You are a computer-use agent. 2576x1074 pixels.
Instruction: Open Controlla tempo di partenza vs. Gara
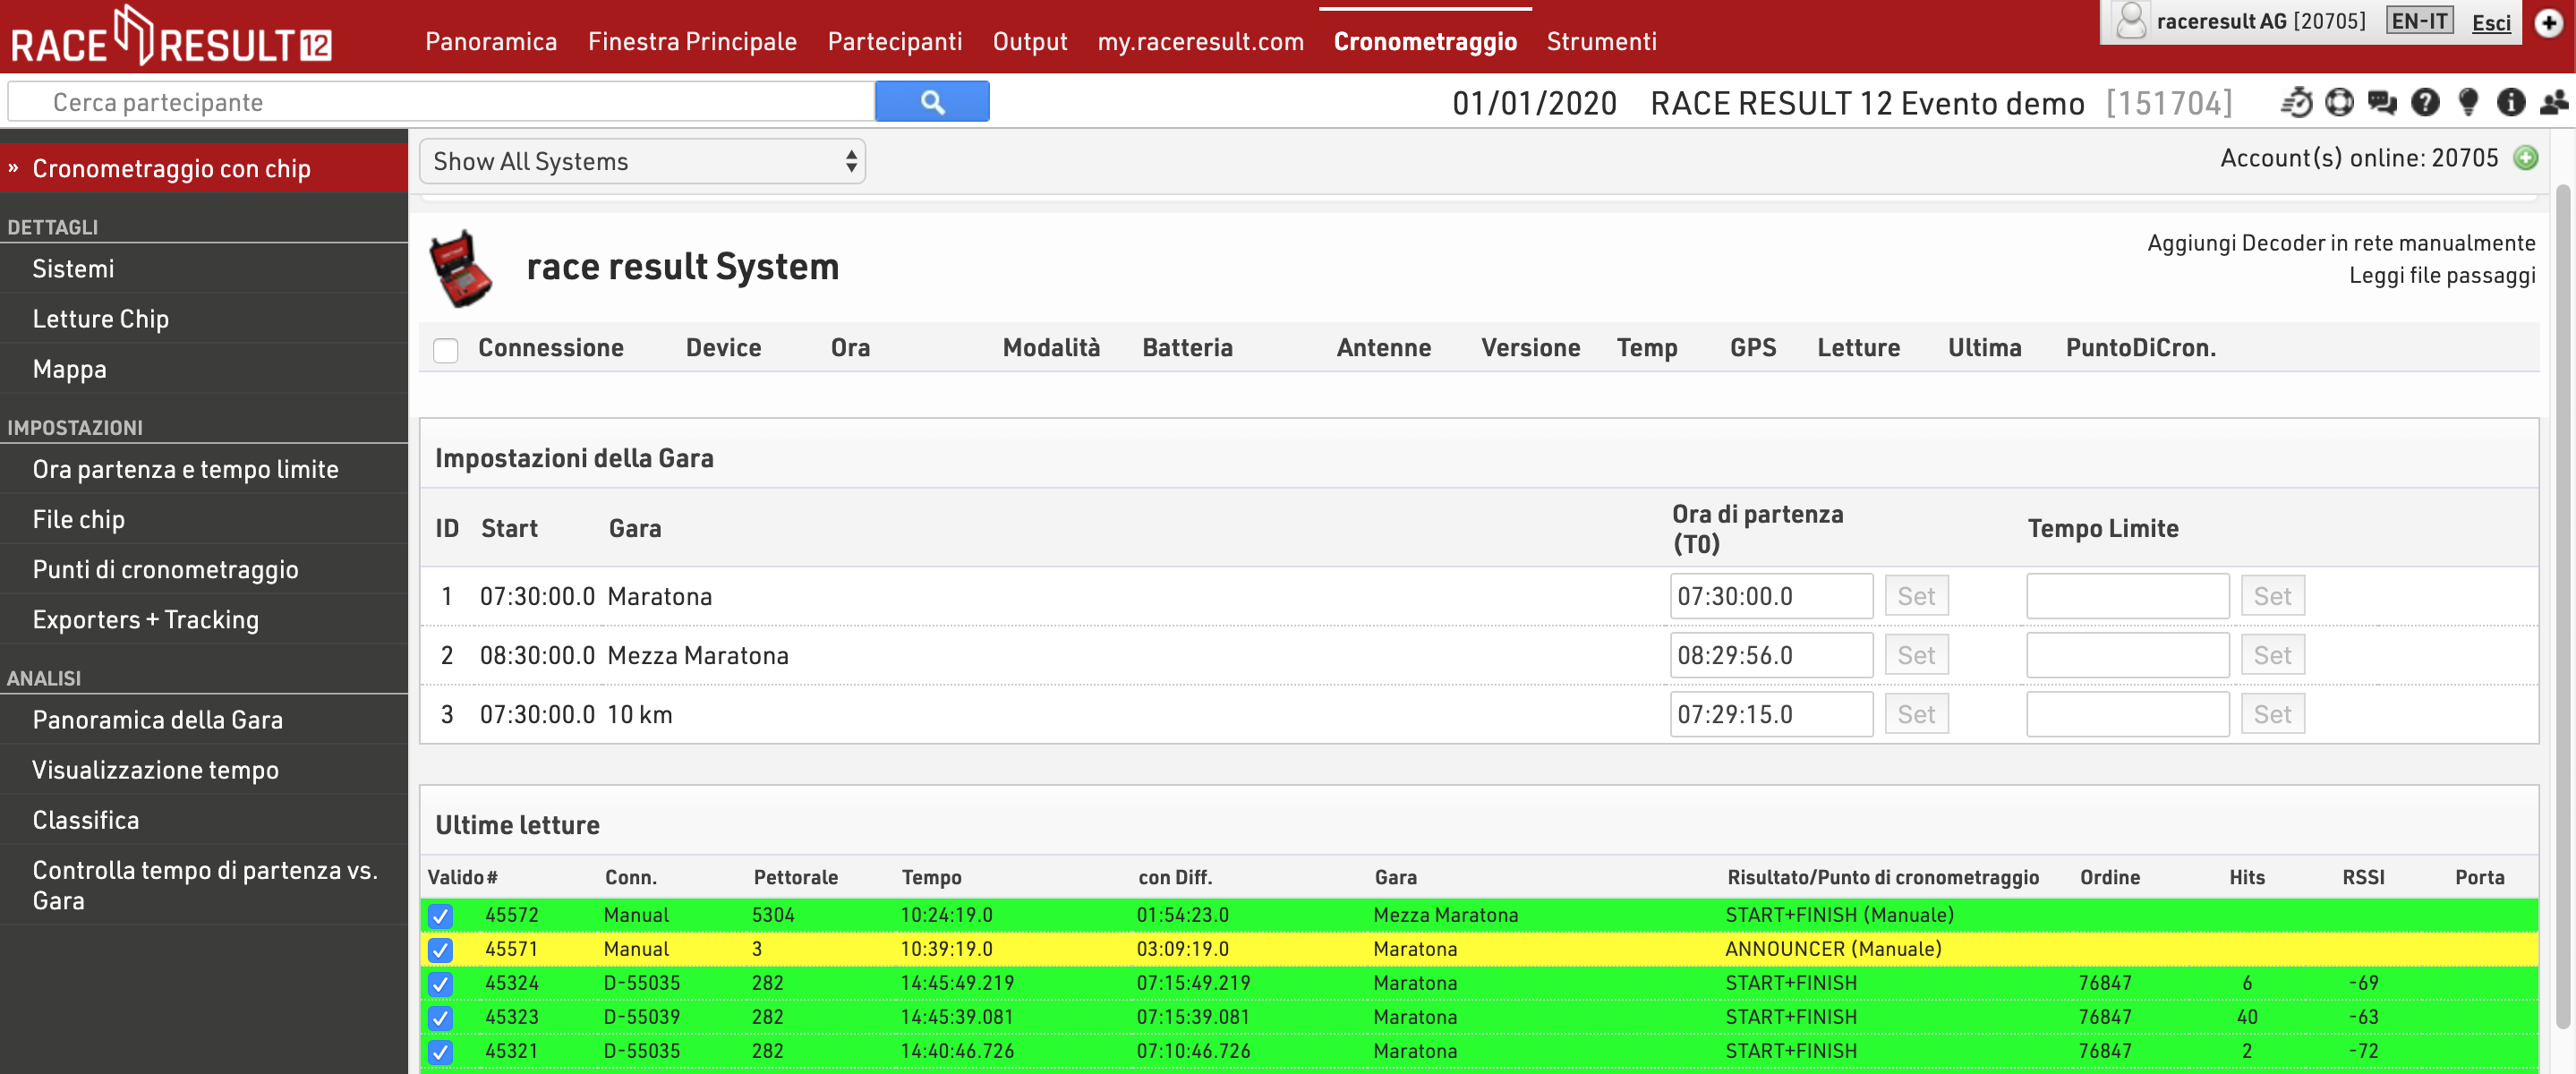[204, 885]
